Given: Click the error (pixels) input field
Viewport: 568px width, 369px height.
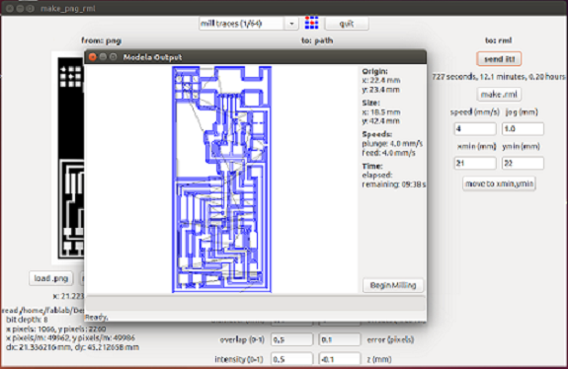Looking at the screenshot, I should point(340,339).
